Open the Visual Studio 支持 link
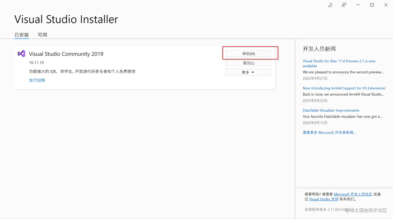Screen dimensions: 393x219 click(x=324, y=199)
